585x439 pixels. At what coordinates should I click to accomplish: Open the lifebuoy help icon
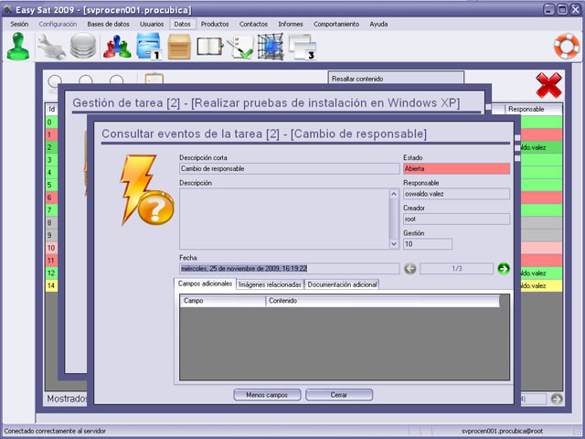click(x=567, y=46)
